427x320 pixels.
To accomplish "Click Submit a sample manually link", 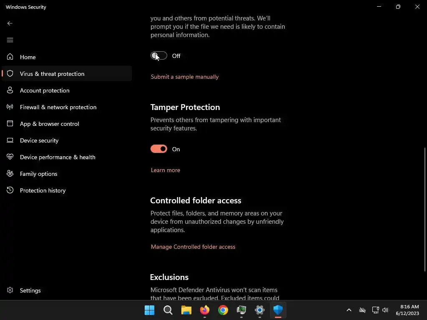I will [x=185, y=77].
